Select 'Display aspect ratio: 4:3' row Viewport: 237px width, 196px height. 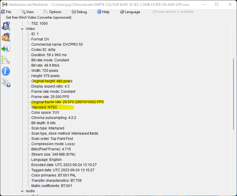pos(50,86)
